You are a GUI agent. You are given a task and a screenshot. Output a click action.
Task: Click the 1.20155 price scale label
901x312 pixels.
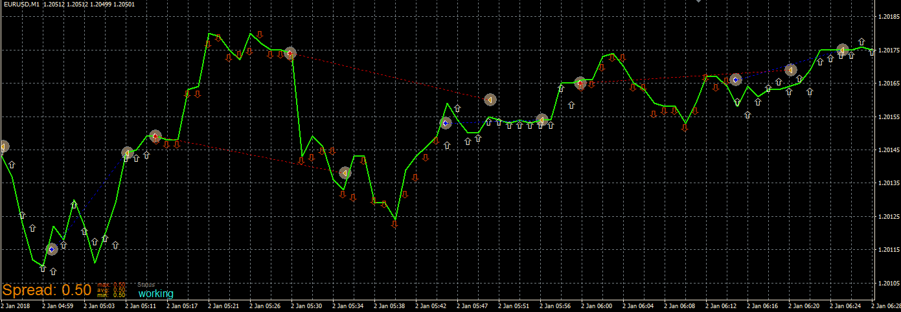tap(888, 117)
